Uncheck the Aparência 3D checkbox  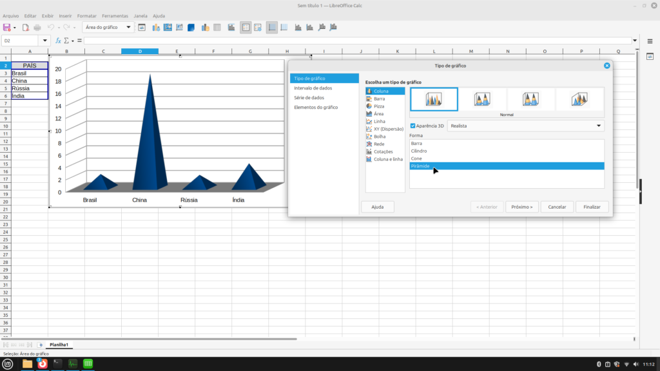click(413, 126)
